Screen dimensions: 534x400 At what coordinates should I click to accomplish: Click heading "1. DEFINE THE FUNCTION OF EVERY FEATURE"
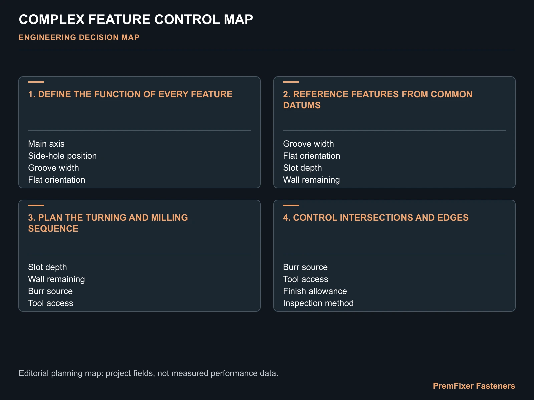point(130,94)
